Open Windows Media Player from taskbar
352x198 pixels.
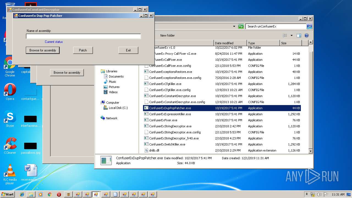(x=40, y=194)
